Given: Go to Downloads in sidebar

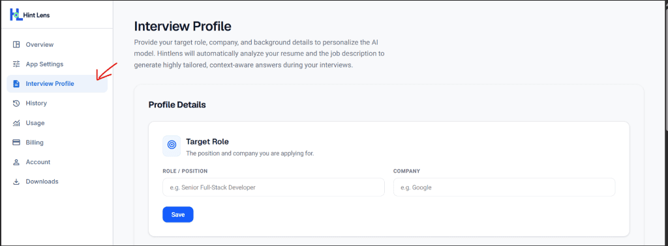Looking at the screenshot, I should click(x=57, y=182).
